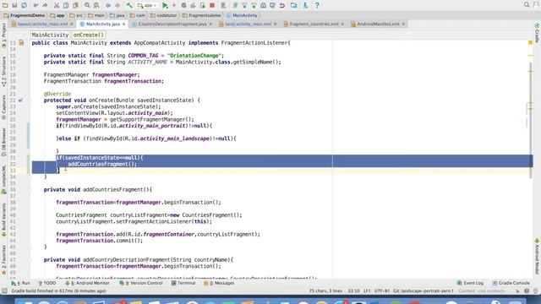Undo VCS changes with the purple revert arrow
The height and width of the screenshot is (304, 541).
282,5
